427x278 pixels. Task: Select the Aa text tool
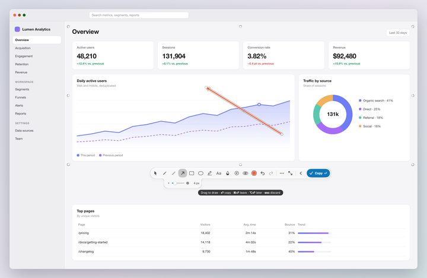pyautogui.click(x=219, y=173)
